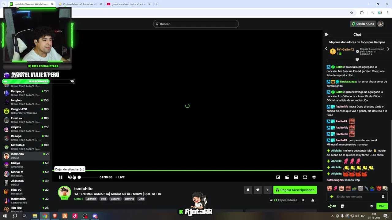Click the sparkle subscribe button
Viewport: 392px width, 220px height.
pos(268,190)
